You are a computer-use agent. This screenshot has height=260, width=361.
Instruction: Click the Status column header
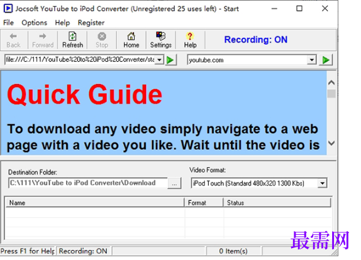277,203
